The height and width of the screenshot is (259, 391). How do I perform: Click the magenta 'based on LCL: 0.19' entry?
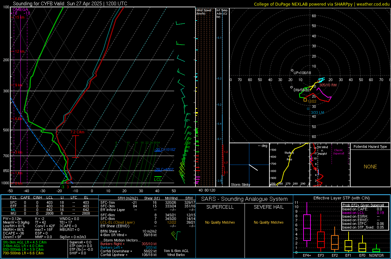click(x=363, y=213)
